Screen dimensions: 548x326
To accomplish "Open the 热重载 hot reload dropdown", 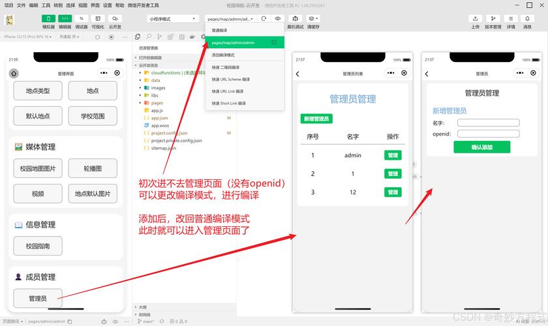I will (x=69, y=37).
